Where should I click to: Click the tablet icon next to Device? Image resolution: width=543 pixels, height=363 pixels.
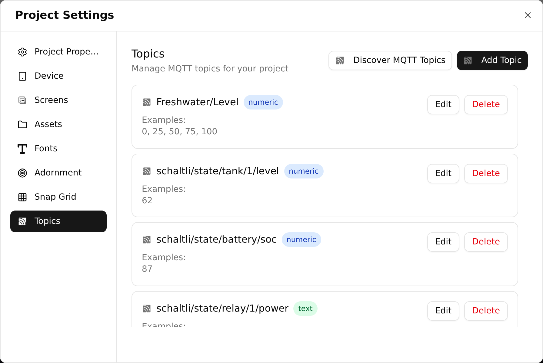pos(22,76)
